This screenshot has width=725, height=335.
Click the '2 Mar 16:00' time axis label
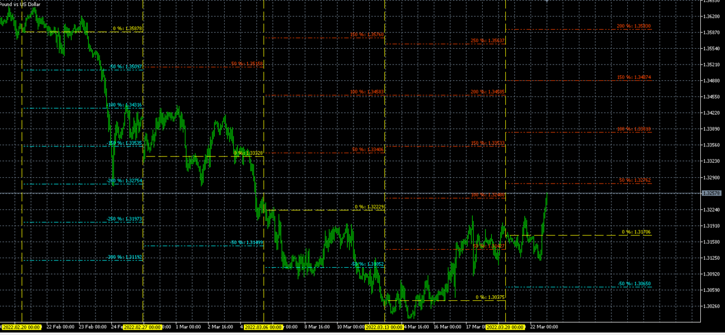click(x=220, y=327)
